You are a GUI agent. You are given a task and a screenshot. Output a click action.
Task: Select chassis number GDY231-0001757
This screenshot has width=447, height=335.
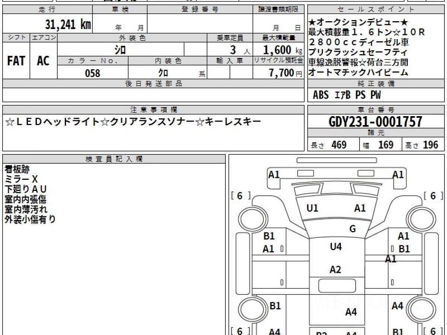click(x=375, y=122)
